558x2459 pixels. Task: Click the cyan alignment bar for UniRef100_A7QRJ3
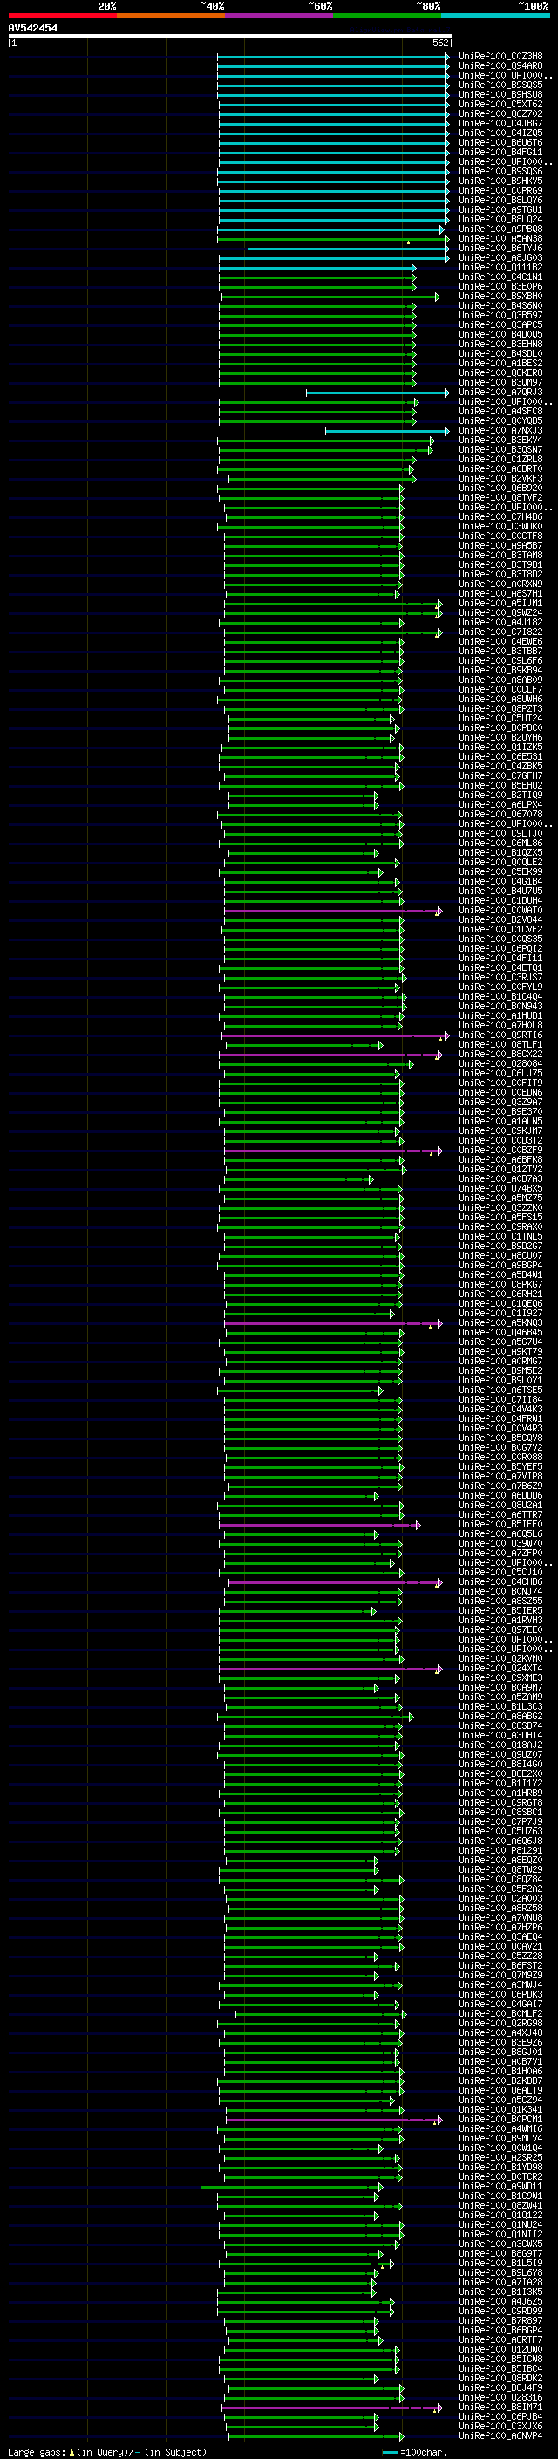tap(377, 393)
